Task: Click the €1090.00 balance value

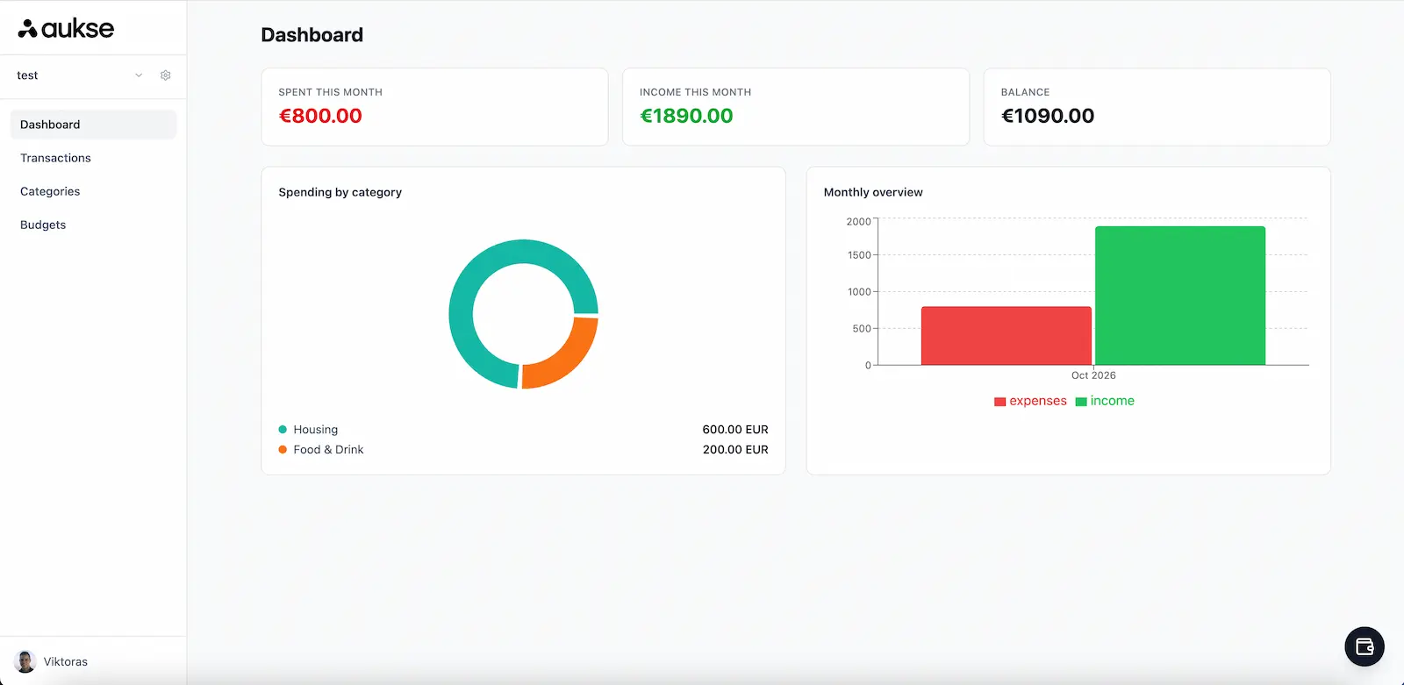Action: 1048,116
